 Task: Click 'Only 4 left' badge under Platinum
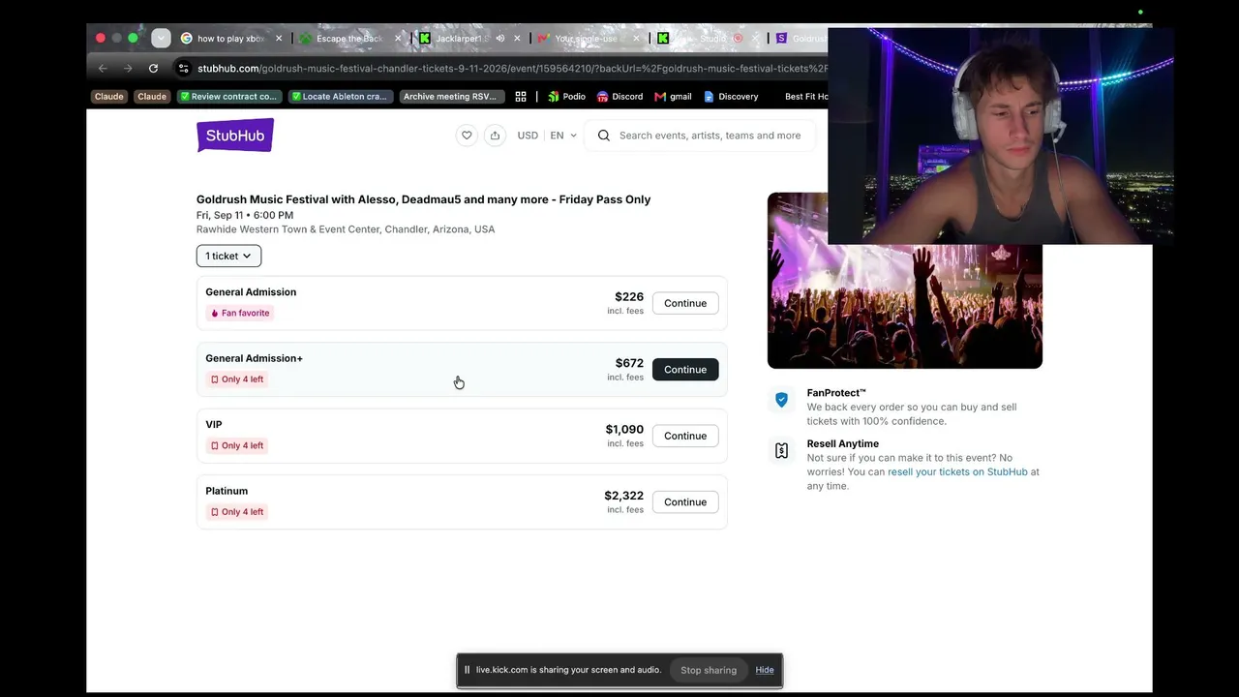coord(236,512)
